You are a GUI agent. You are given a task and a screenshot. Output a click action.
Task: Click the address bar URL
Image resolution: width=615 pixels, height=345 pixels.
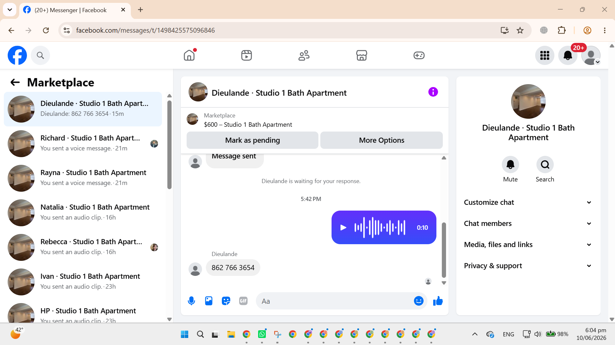145,30
